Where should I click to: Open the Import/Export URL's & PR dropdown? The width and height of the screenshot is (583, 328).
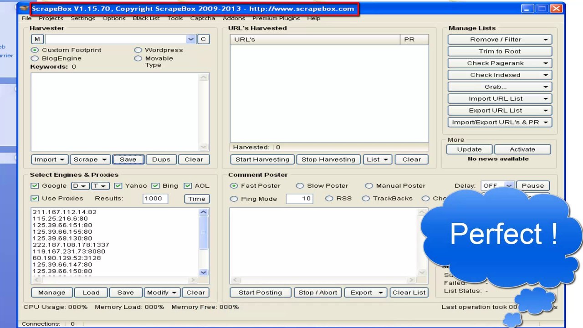click(500, 123)
